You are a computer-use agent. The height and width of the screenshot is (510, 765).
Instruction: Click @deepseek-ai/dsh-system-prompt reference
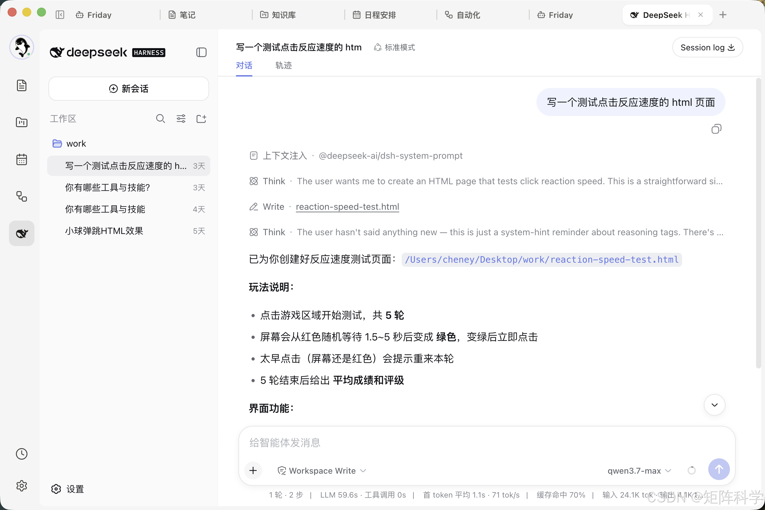[x=390, y=156]
